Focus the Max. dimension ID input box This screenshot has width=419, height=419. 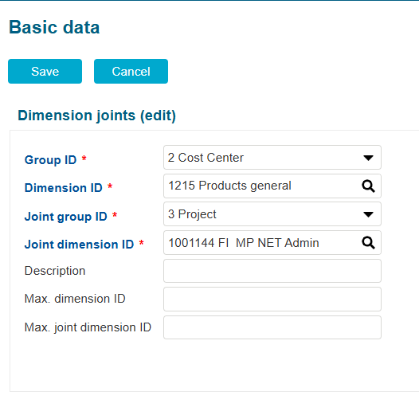[272, 300]
